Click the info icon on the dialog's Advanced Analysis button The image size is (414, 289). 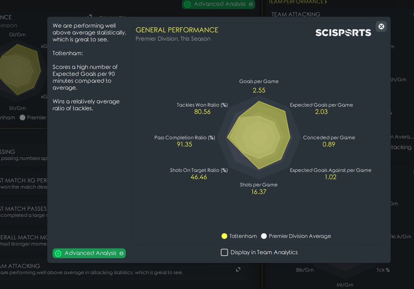[x=121, y=253]
